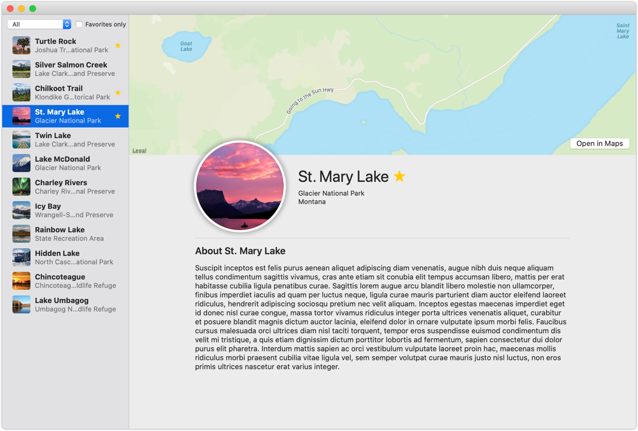Viewport: 638px width, 431px height.
Task: Minimize window with the yellow button
Action: click(x=21, y=8)
